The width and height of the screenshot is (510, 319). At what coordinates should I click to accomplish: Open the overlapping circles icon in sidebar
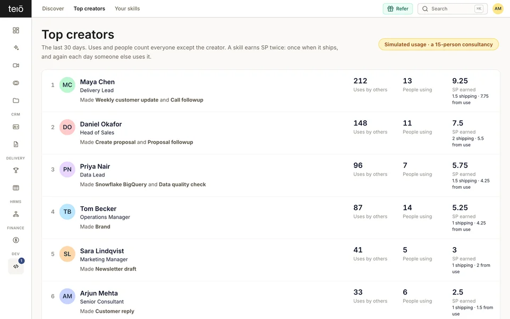point(15,83)
